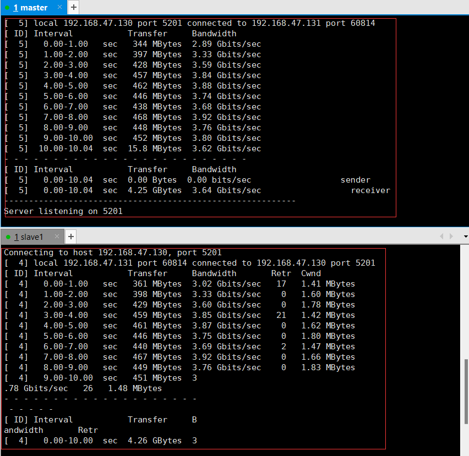Click Retr value '21' in slave1 3.00-4.00 row
The height and width of the screenshot is (456, 469).
click(281, 315)
